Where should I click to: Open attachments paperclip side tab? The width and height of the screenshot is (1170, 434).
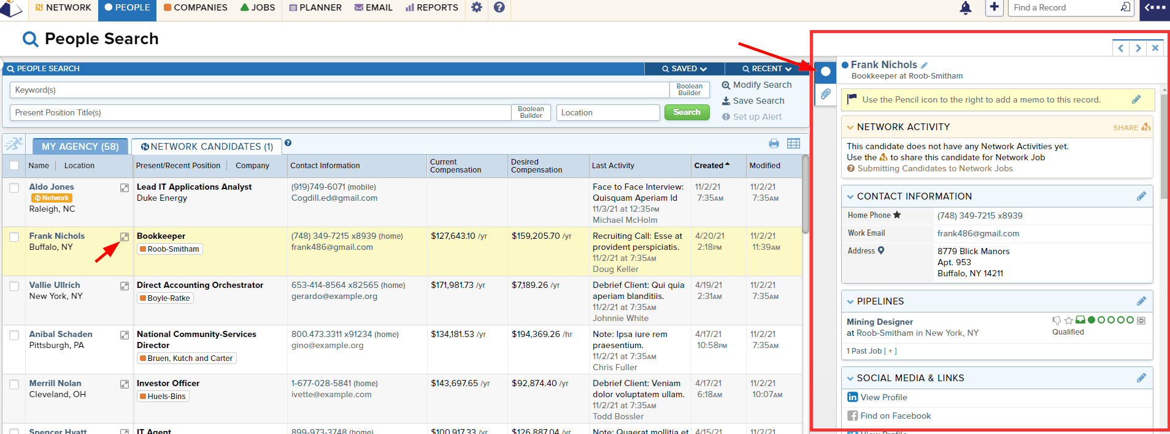[x=826, y=94]
